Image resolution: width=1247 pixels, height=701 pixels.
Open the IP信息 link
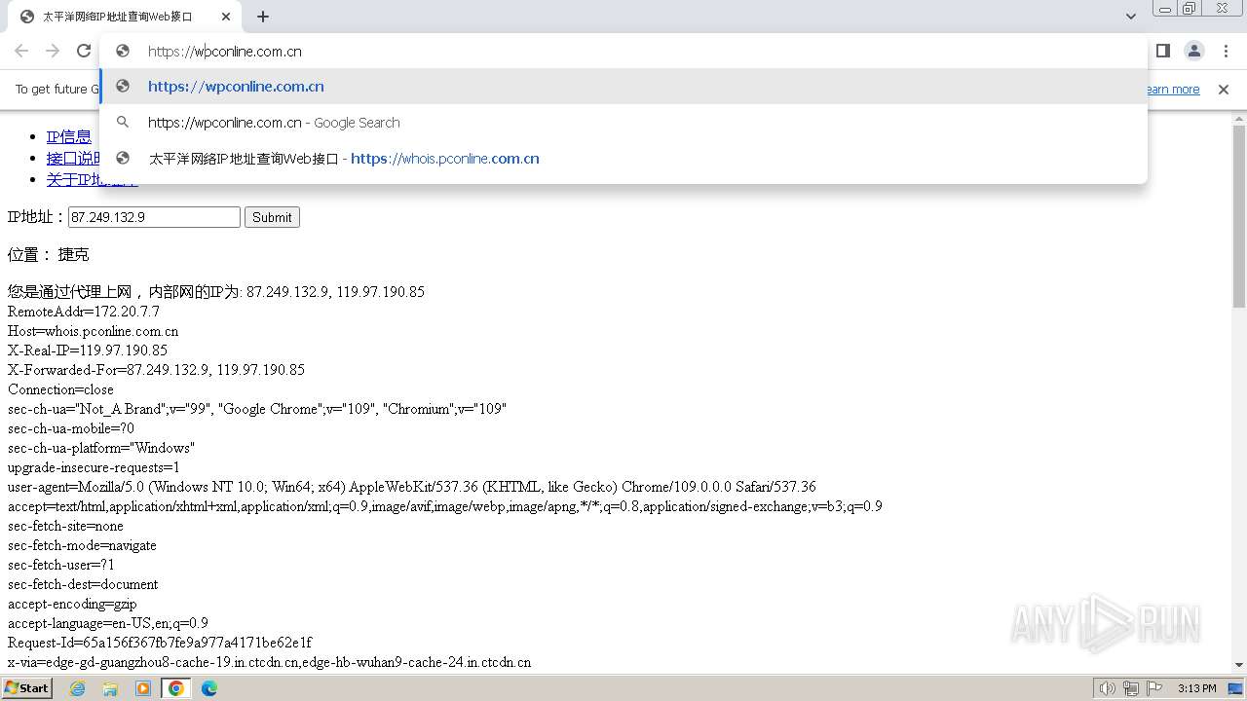tap(69, 137)
